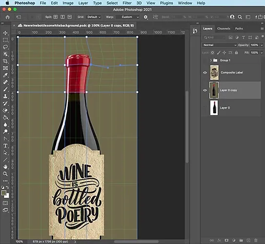Show Layer 0 by its visibility box

click(x=205, y=108)
